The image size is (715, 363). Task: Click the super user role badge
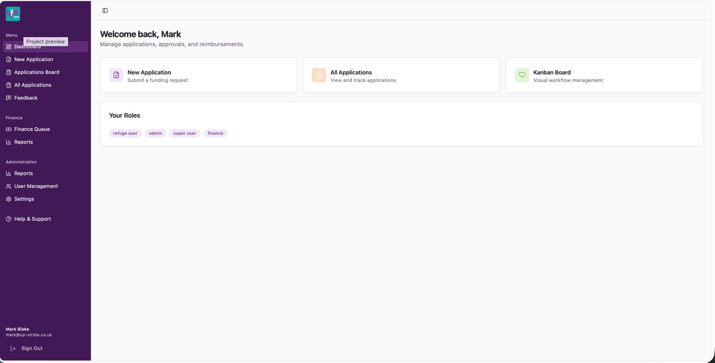(x=185, y=134)
